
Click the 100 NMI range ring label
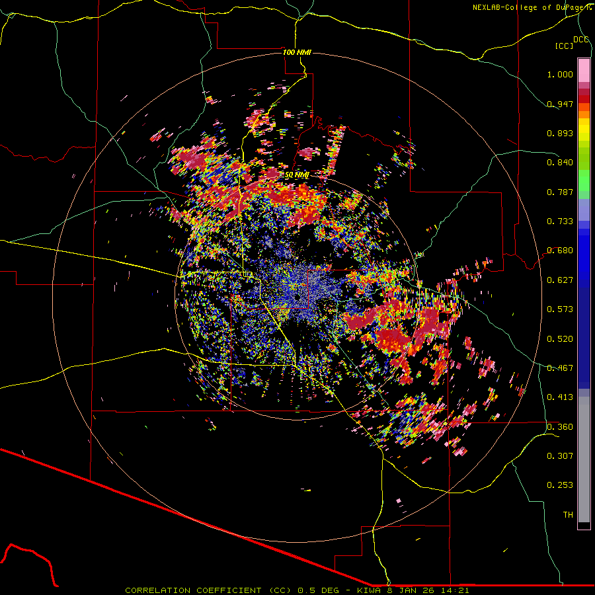(297, 52)
